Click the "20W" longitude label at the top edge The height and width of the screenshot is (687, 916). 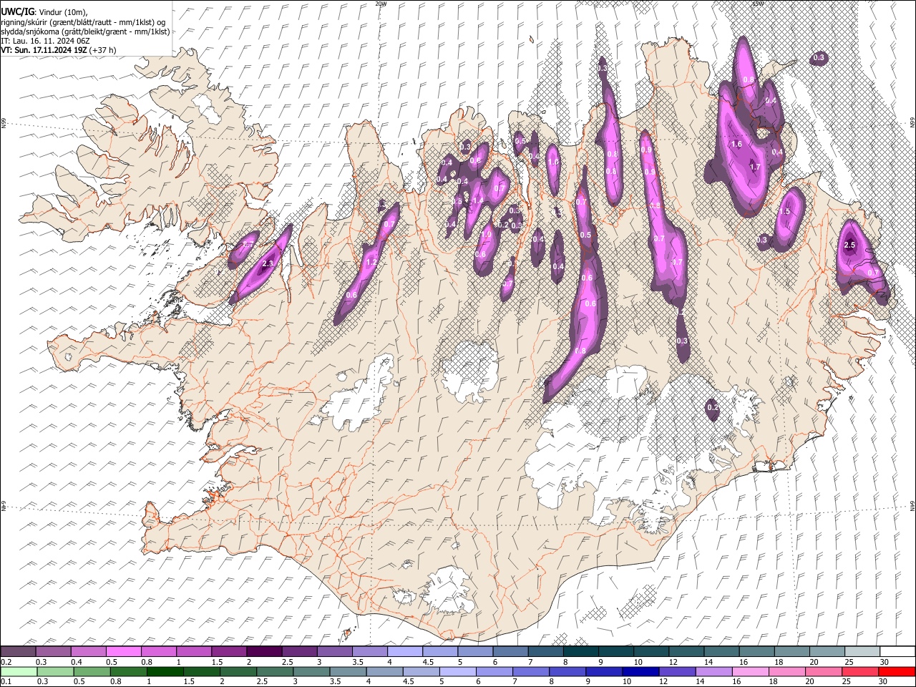click(380, 4)
